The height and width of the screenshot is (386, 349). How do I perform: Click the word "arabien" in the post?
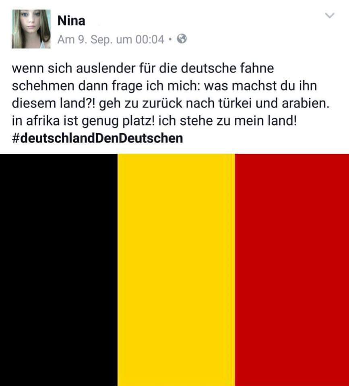tap(304, 103)
